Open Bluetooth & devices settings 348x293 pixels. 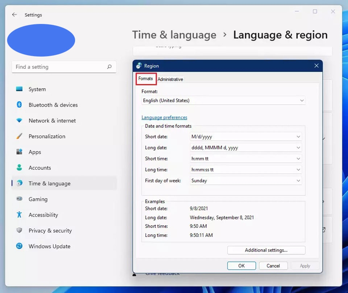point(20,105)
